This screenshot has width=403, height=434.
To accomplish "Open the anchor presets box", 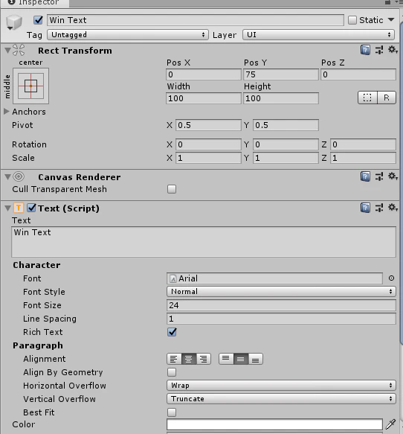I will point(30,86).
